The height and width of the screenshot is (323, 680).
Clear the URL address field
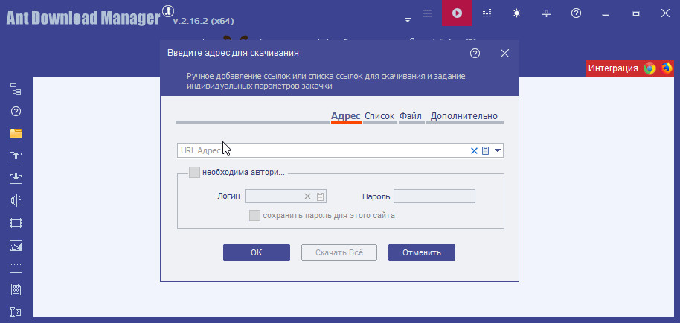[x=474, y=151]
